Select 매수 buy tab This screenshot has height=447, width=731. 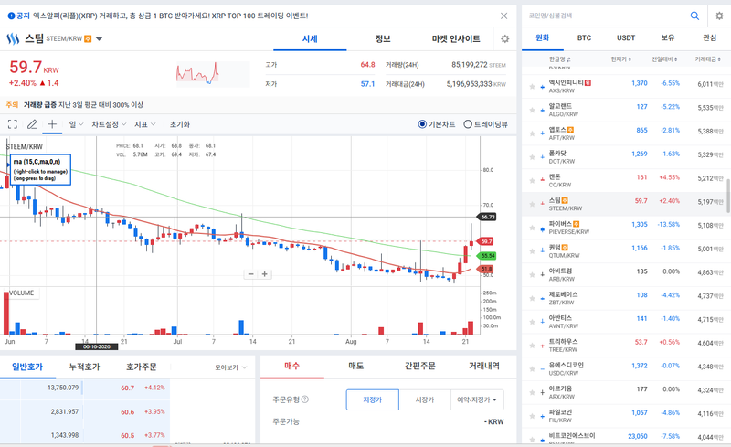click(291, 367)
